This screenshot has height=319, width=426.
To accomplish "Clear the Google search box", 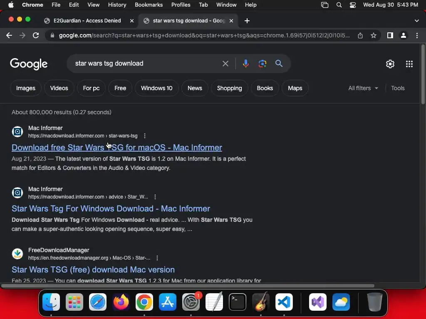I will coord(225,64).
